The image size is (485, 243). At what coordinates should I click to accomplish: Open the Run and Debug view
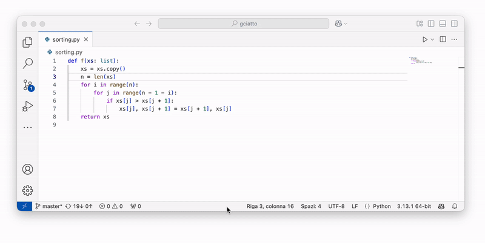click(27, 106)
